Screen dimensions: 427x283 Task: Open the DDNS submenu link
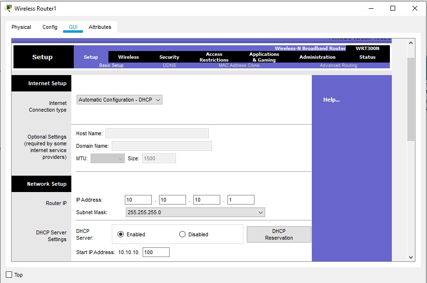click(x=169, y=65)
